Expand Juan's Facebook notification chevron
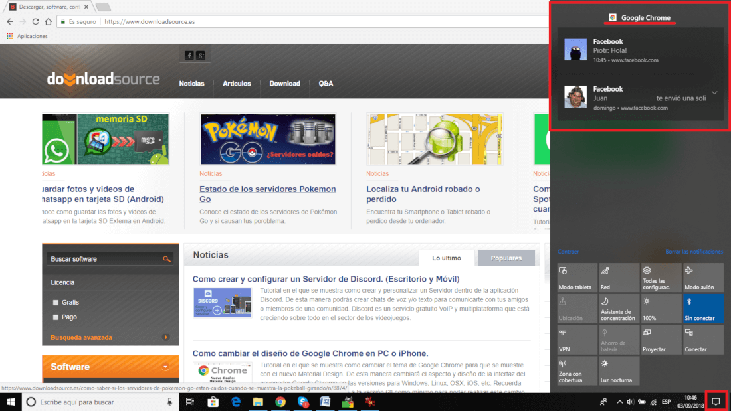731x411 pixels. [714, 93]
